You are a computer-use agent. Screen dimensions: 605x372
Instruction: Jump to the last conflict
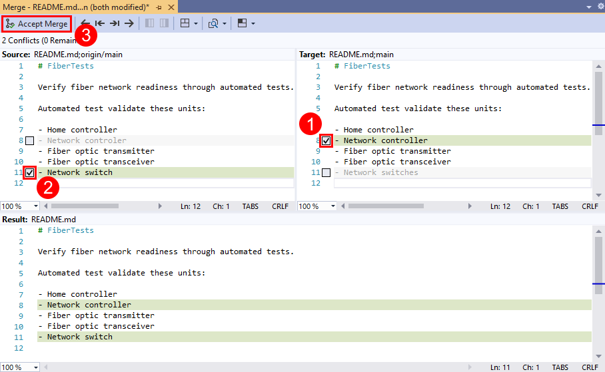point(114,23)
